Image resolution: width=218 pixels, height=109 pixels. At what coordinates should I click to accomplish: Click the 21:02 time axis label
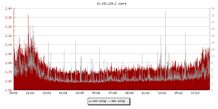click(x=30, y=93)
